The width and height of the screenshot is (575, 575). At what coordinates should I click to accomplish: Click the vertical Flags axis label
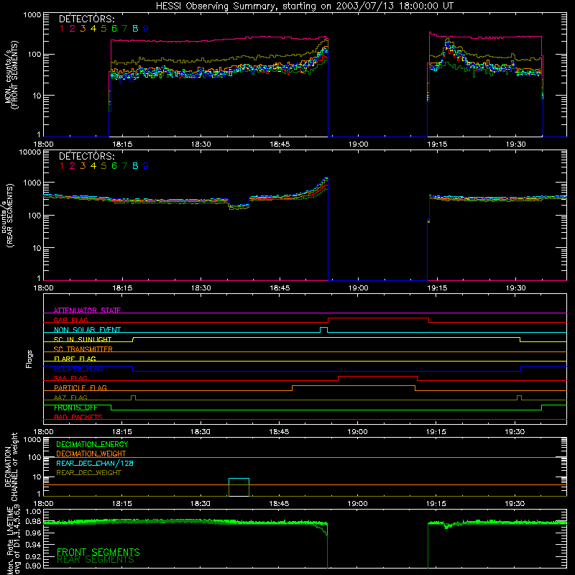[x=29, y=359]
